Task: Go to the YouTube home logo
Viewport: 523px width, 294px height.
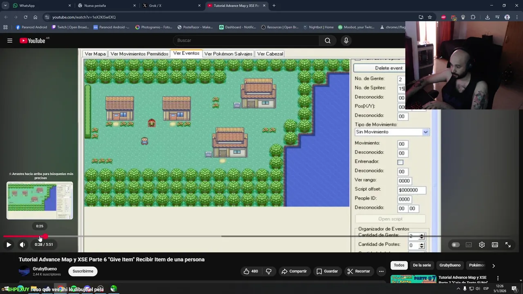Action: [32, 40]
